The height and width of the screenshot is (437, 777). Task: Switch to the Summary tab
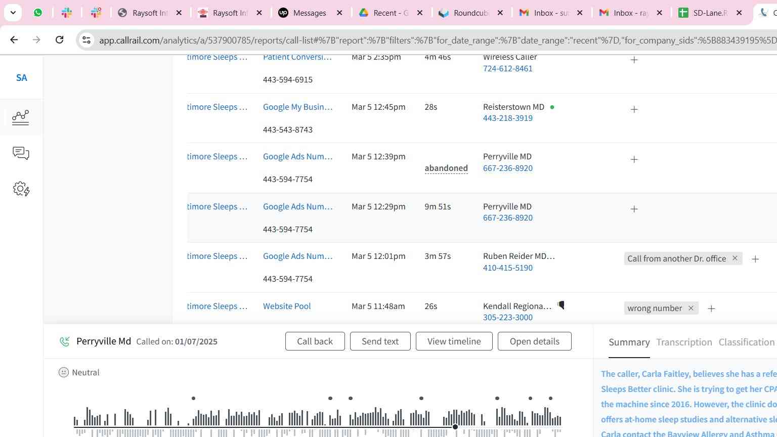629,342
